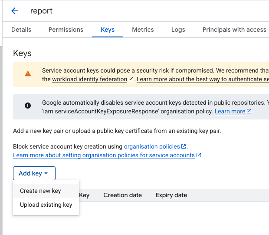Click Learn more about setting organisation policies
The image size is (269, 235).
click(x=104, y=156)
